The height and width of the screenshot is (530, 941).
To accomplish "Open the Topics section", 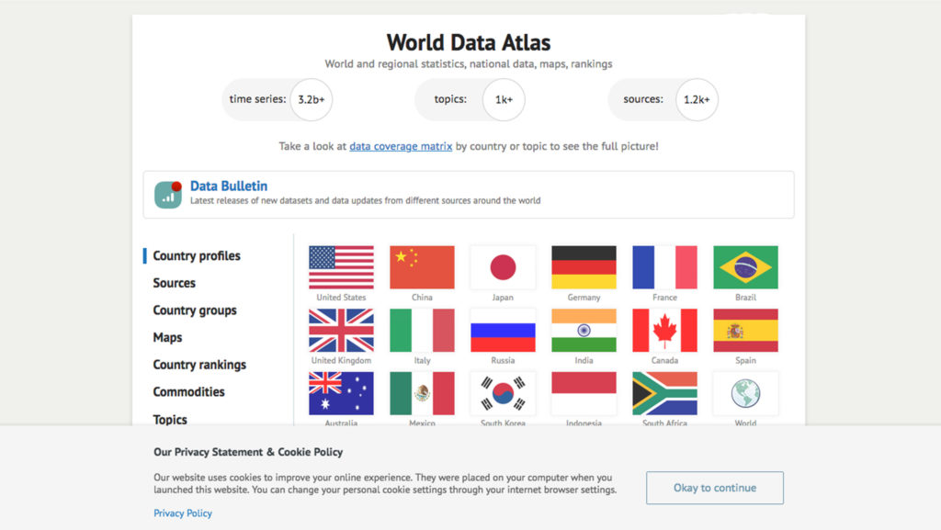I will point(170,420).
